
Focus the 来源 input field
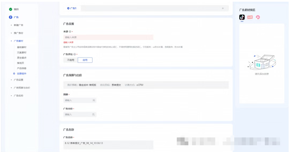coord(108,37)
